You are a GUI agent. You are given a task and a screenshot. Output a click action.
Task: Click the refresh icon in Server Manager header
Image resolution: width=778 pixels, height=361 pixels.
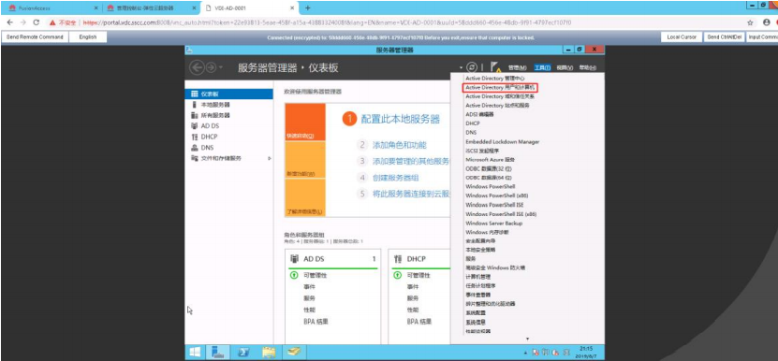point(473,67)
